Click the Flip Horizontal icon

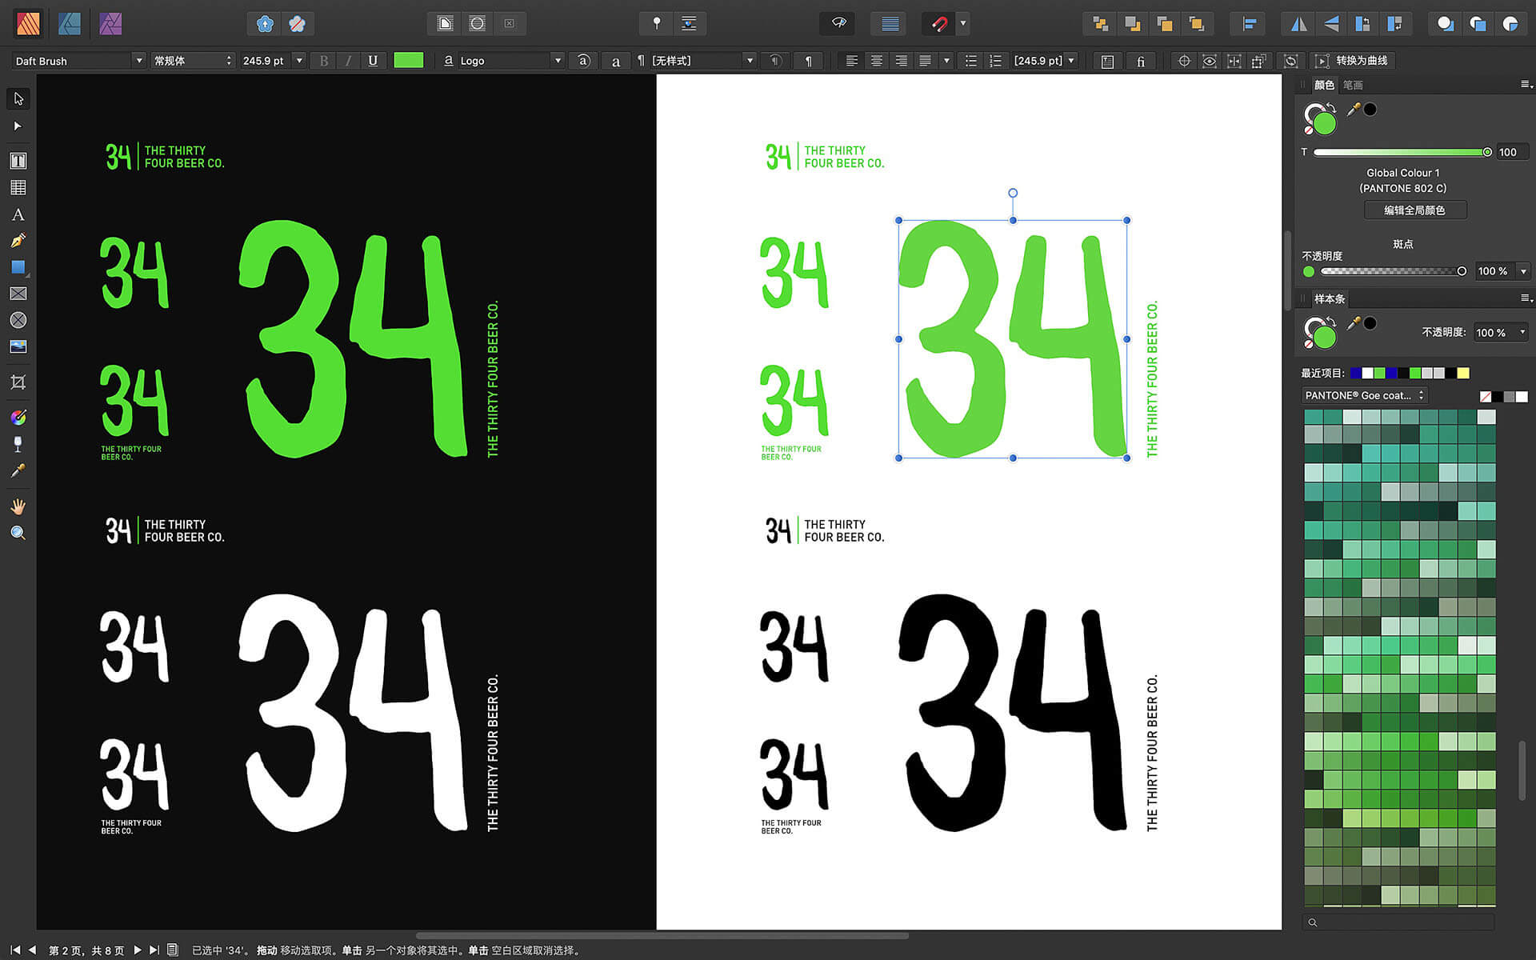pos(1298,24)
